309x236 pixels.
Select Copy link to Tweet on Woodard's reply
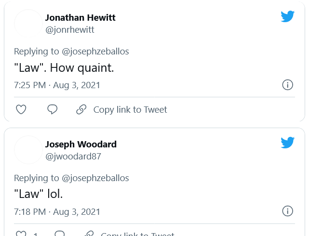click(137, 234)
